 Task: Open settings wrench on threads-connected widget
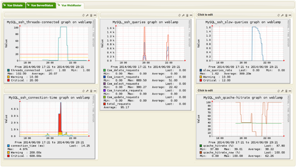click(87, 15)
